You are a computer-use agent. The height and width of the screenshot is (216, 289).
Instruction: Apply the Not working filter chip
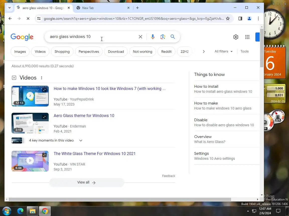pyautogui.click(x=142, y=51)
